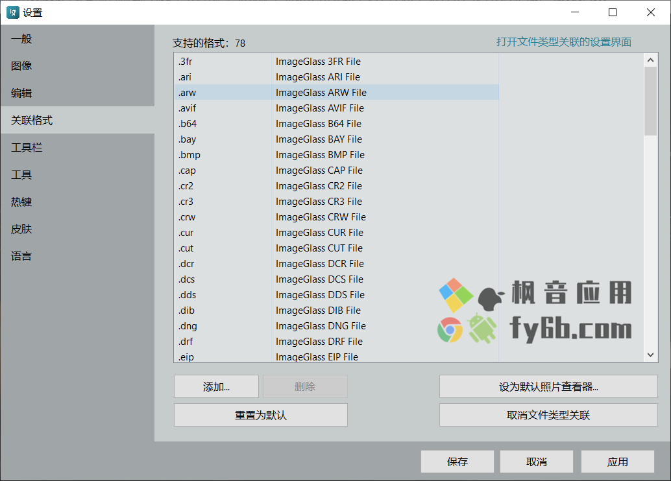The width and height of the screenshot is (671, 481).
Task: Select the .dcr extension row
Action: click(336, 264)
